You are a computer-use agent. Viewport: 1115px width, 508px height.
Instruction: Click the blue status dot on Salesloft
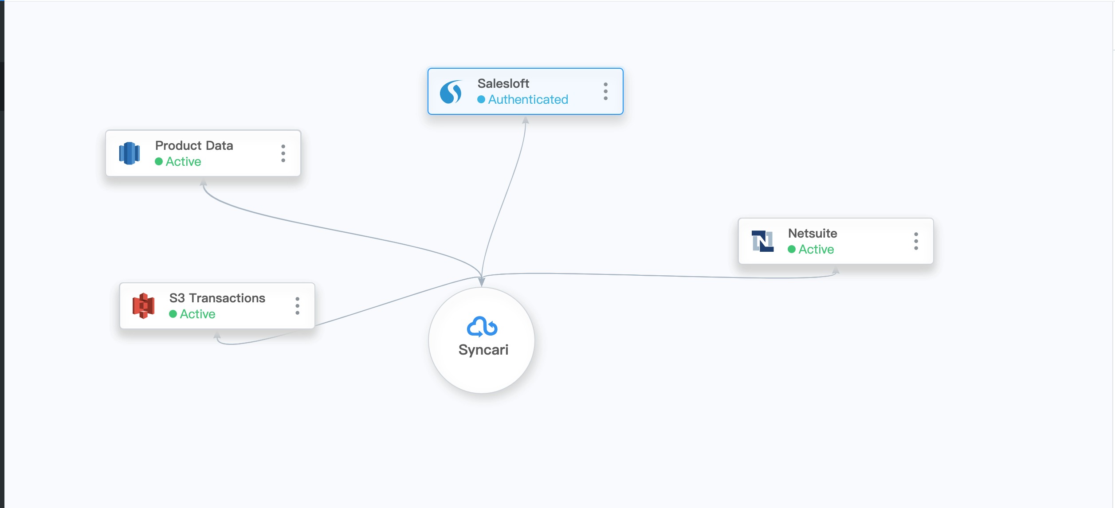pyautogui.click(x=481, y=100)
